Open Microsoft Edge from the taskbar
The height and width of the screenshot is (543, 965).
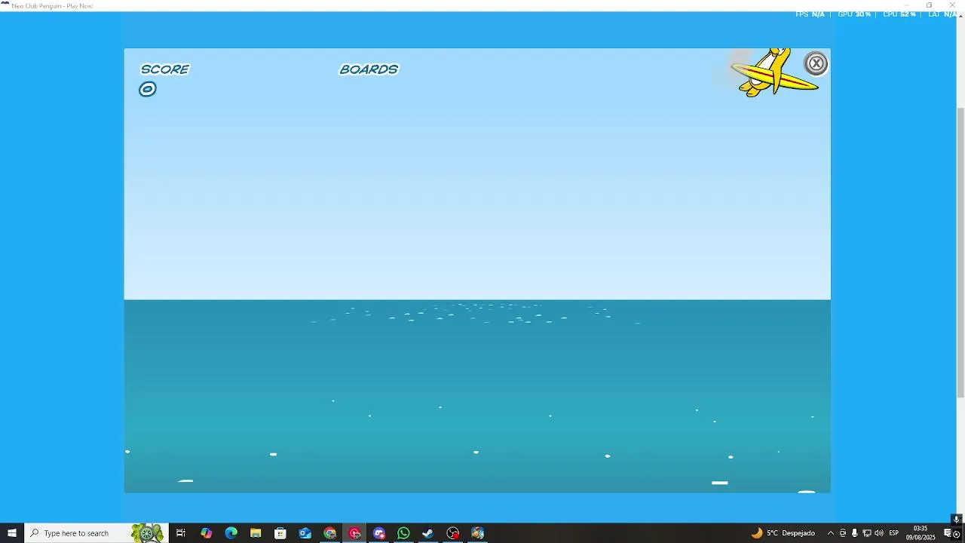pyautogui.click(x=231, y=533)
